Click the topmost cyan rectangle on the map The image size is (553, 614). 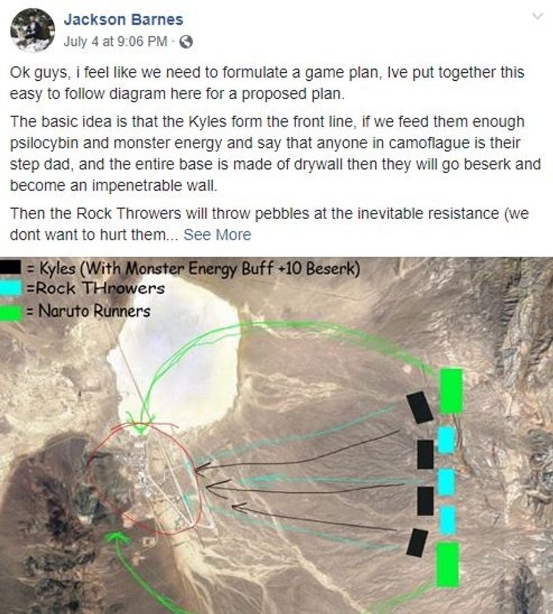point(446,440)
